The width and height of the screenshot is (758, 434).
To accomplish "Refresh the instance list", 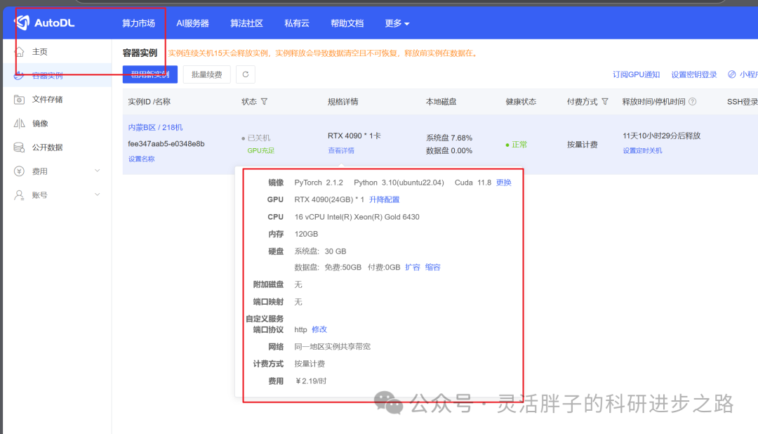I will (x=246, y=74).
